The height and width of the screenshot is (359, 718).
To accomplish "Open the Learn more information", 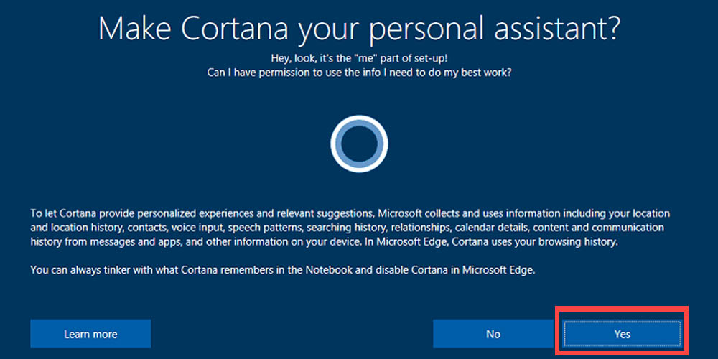I will [90, 334].
